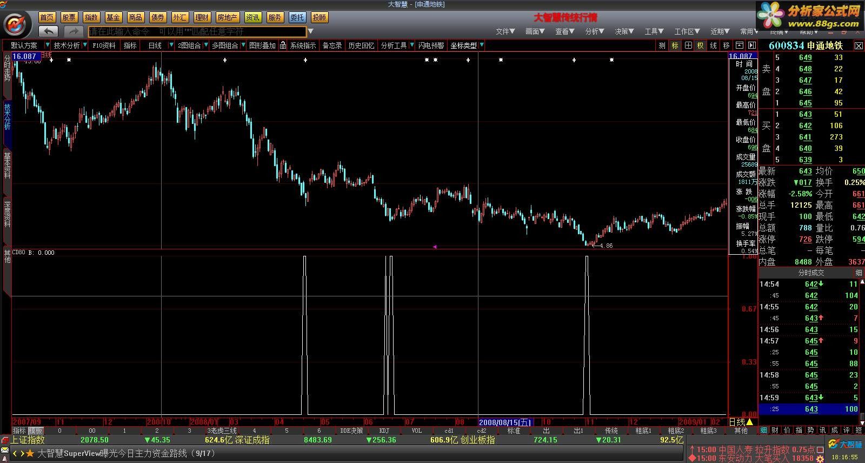The image size is (865, 463).
Task: Click 历史回忆 in the toolbar
Action: 361,45
